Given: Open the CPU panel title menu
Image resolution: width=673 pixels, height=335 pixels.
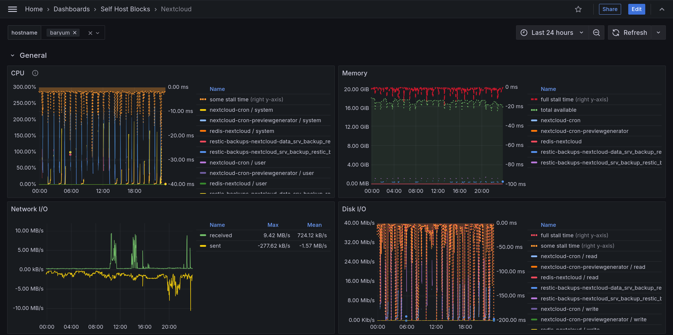Looking at the screenshot, I should coord(18,73).
